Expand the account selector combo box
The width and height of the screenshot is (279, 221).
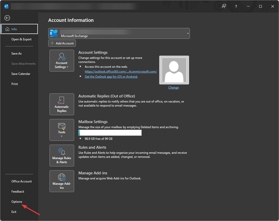coord(188,33)
